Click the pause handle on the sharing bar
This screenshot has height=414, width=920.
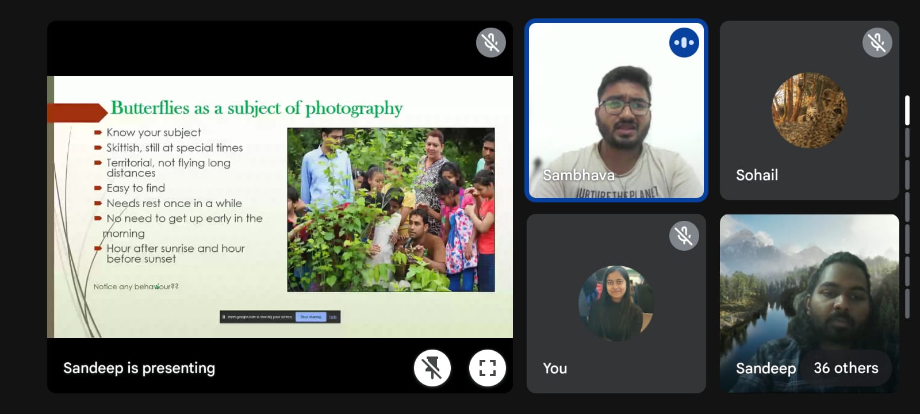point(224,317)
